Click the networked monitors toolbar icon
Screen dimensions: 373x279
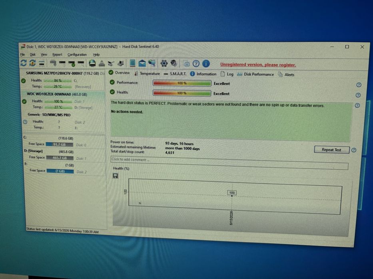click(152, 63)
